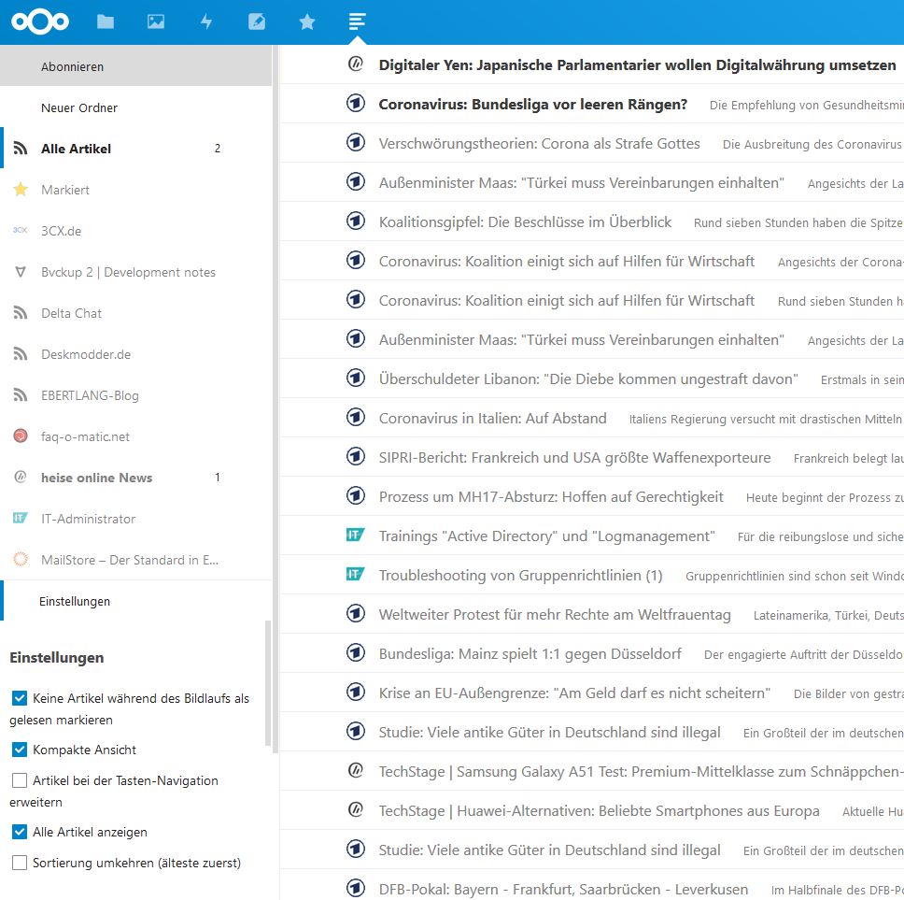The width and height of the screenshot is (904, 900).
Task: Open the Photos gallery icon
Action: coord(156,21)
